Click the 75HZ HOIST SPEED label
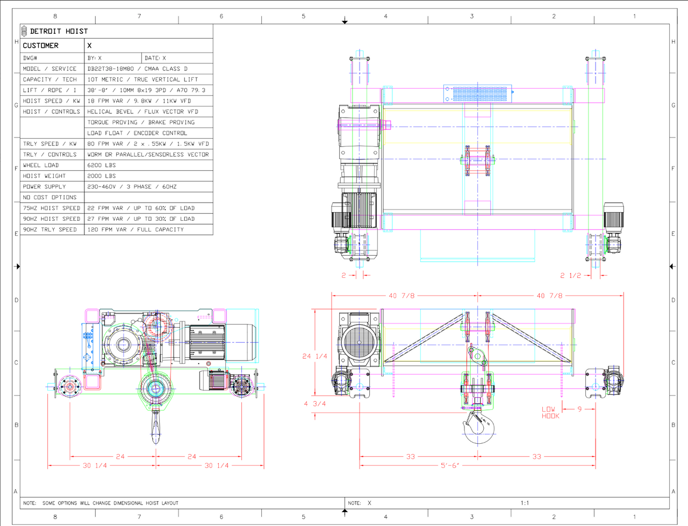This screenshot has height=526, width=688. pyautogui.click(x=51, y=208)
